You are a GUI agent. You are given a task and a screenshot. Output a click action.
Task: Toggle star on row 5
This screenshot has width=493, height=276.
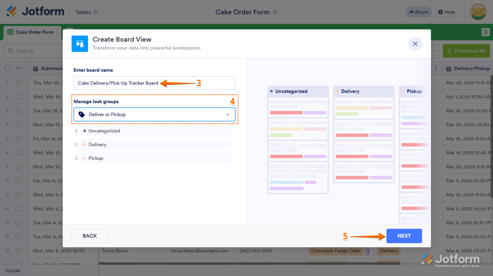[18, 139]
